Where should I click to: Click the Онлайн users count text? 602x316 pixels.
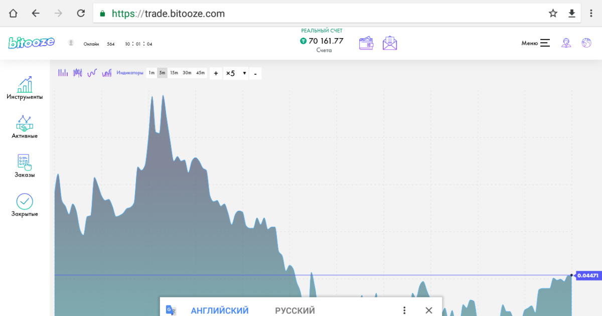pyautogui.click(x=99, y=44)
